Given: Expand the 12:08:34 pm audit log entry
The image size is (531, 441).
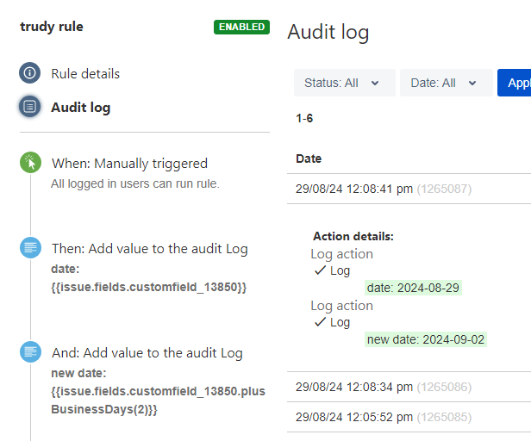Looking at the screenshot, I should point(409,387).
